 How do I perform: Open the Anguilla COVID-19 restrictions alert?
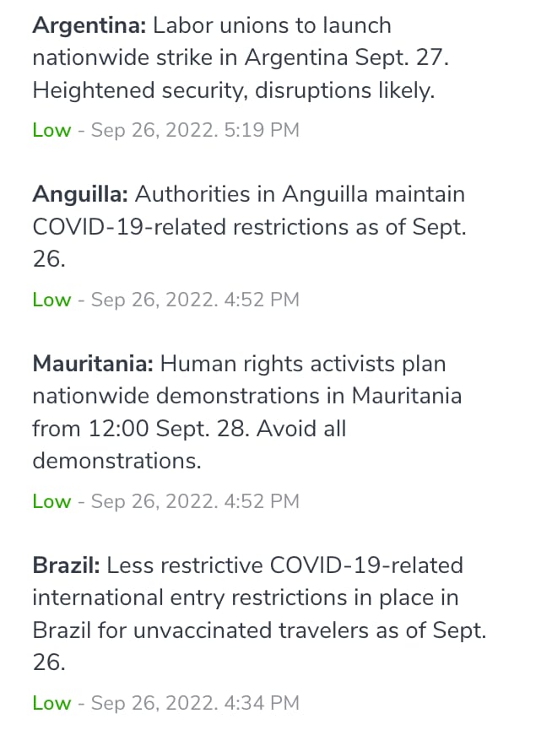pos(249,226)
